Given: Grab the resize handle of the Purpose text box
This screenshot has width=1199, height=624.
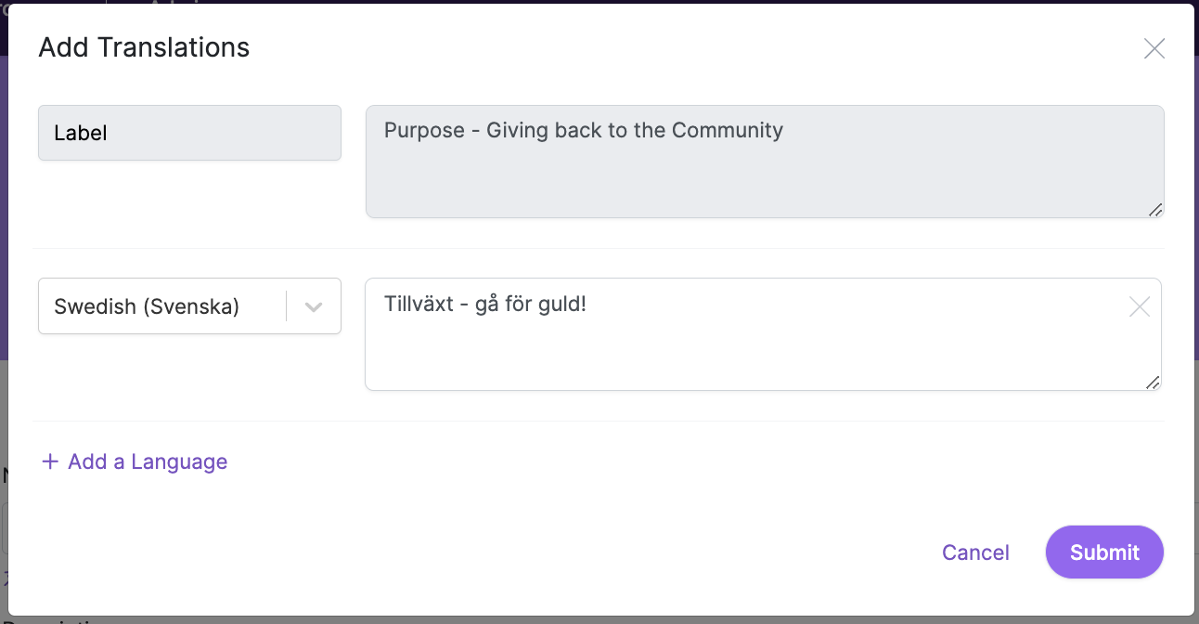Looking at the screenshot, I should (x=1154, y=210).
